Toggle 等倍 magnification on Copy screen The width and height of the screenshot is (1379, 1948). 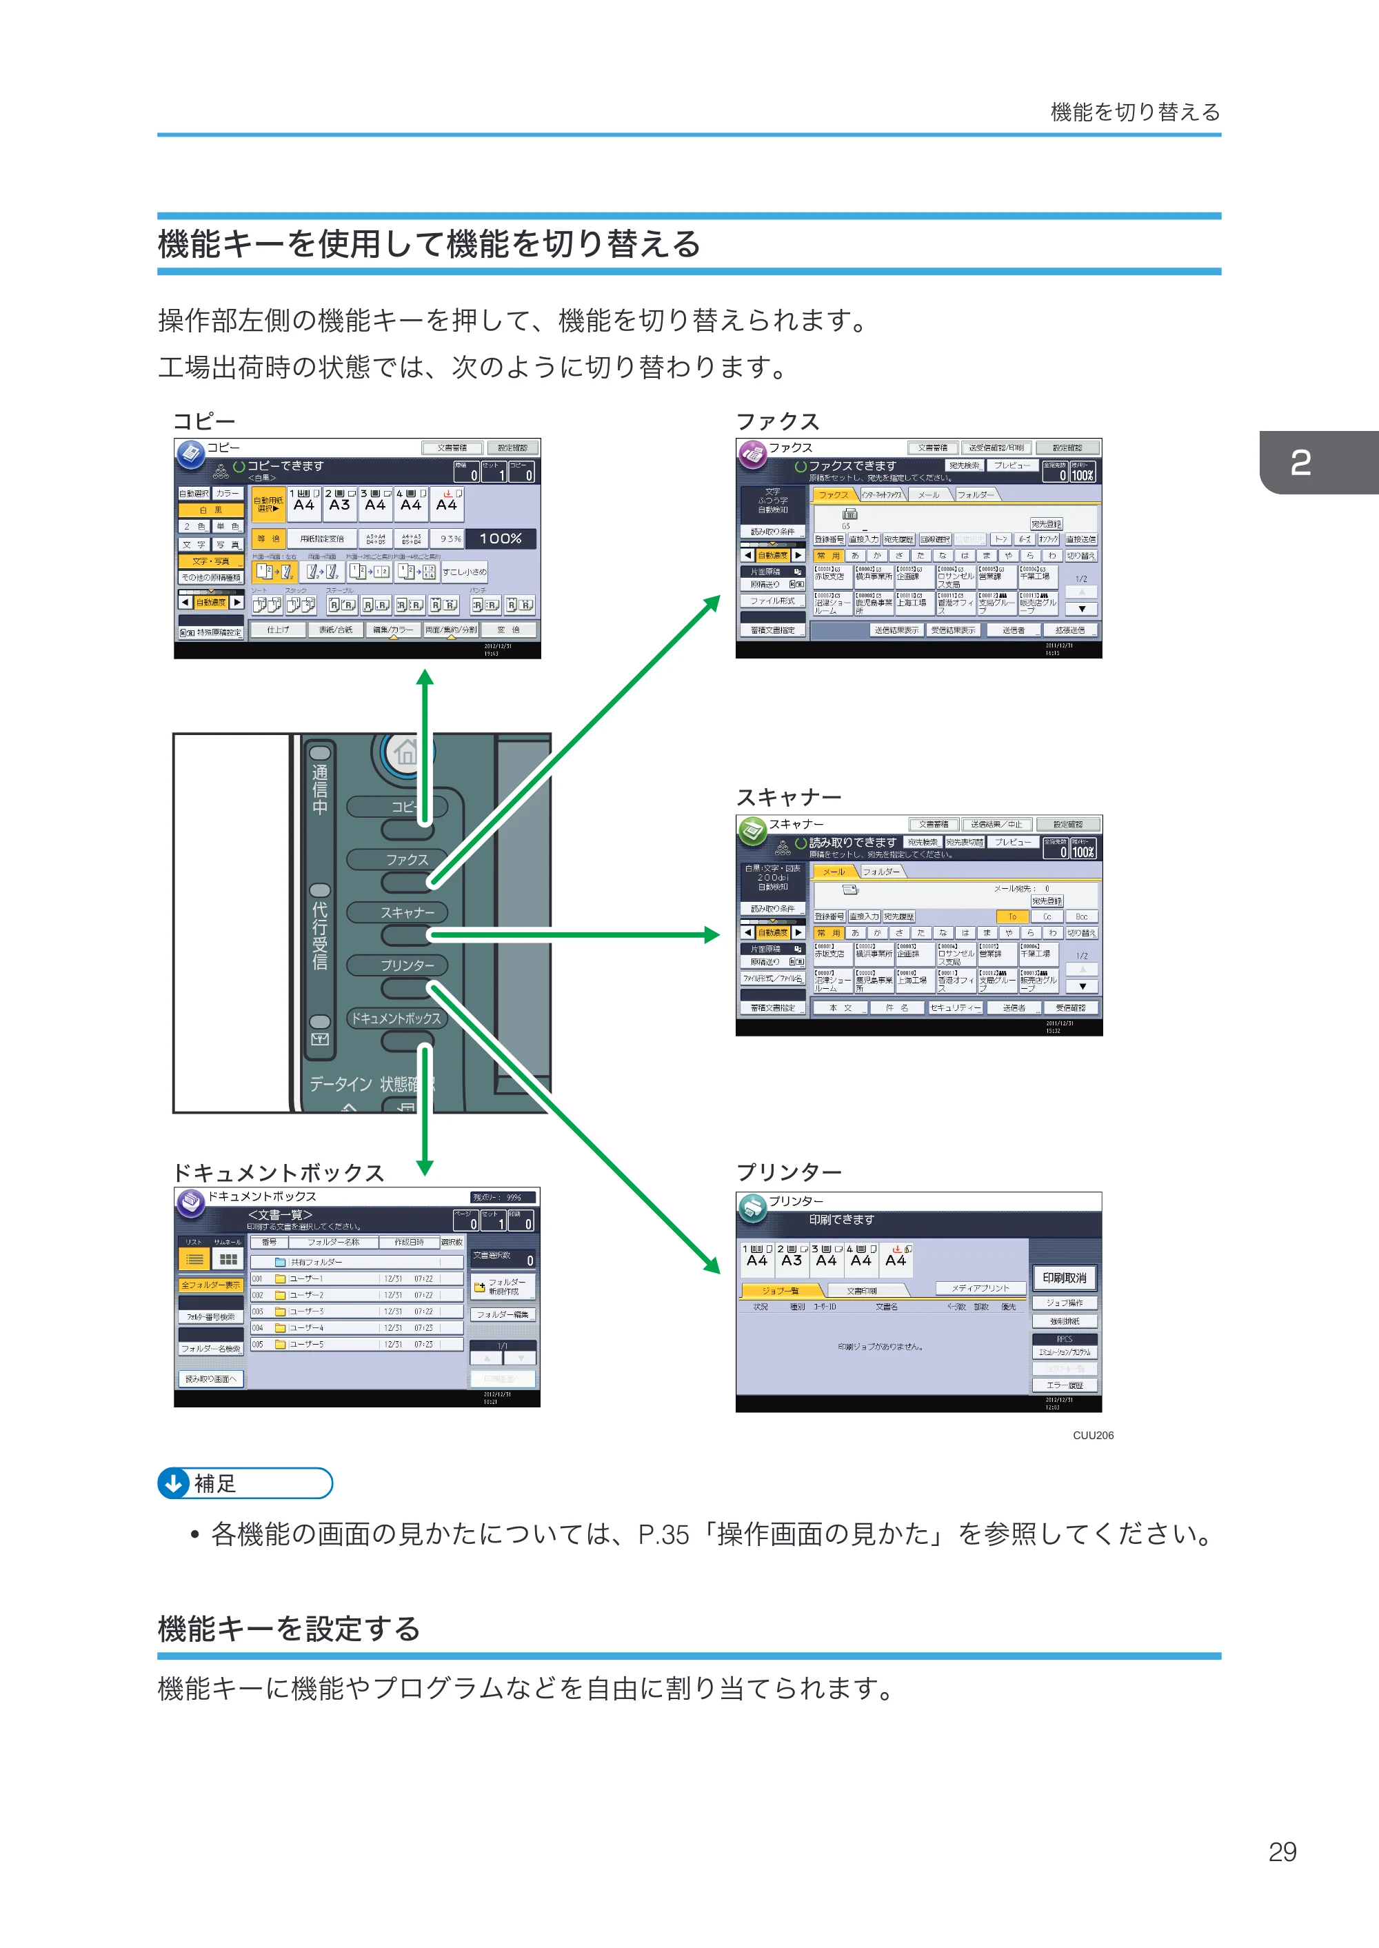268,539
